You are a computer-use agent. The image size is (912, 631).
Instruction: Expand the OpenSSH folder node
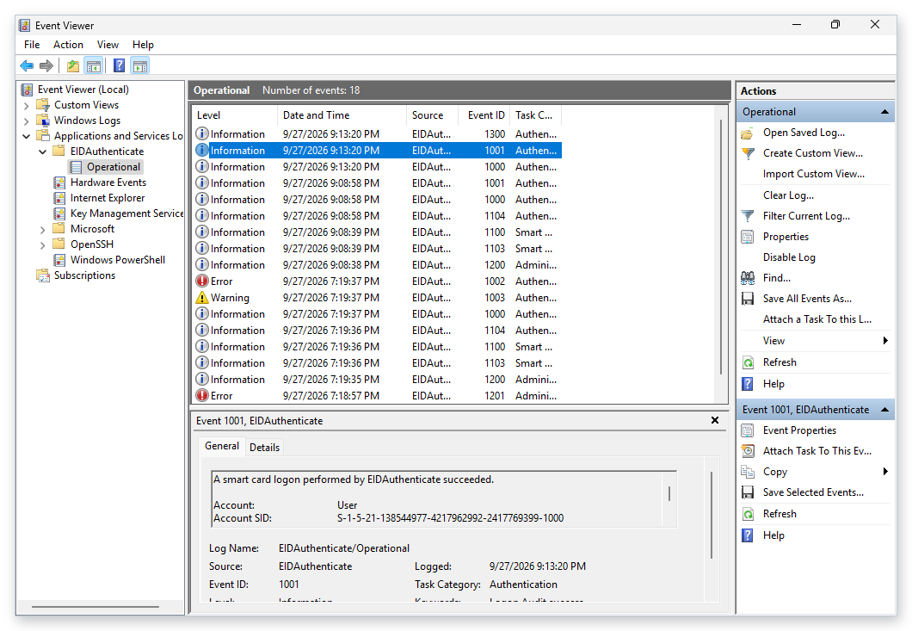tap(42, 245)
